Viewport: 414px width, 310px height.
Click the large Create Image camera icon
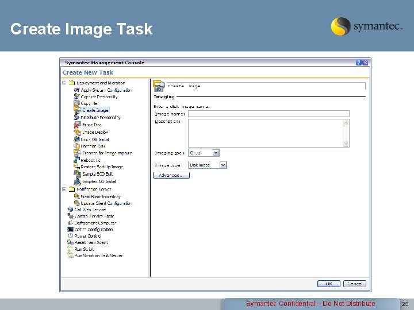coord(159,86)
